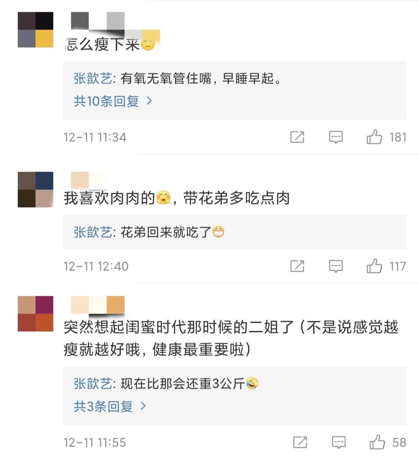Open avatar of the 我喜欢肉肉的 commenter
The image size is (419, 456).
coord(36,189)
